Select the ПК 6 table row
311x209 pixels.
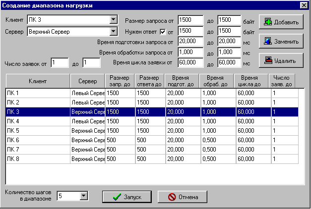[x=38, y=140]
